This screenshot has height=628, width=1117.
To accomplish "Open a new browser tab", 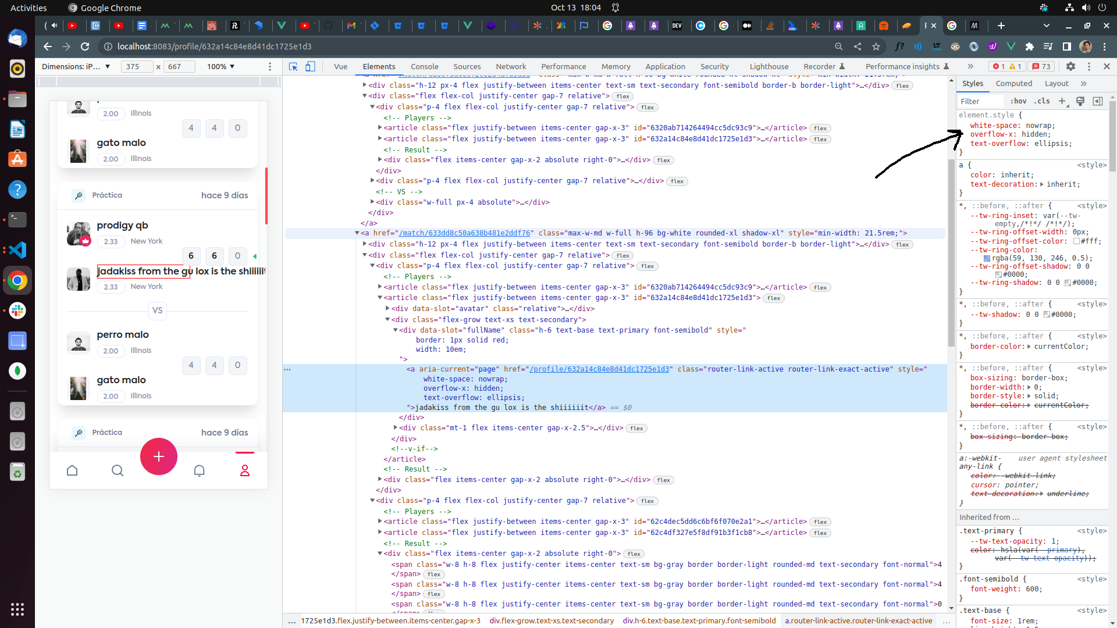I will pyautogui.click(x=1001, y=26).
